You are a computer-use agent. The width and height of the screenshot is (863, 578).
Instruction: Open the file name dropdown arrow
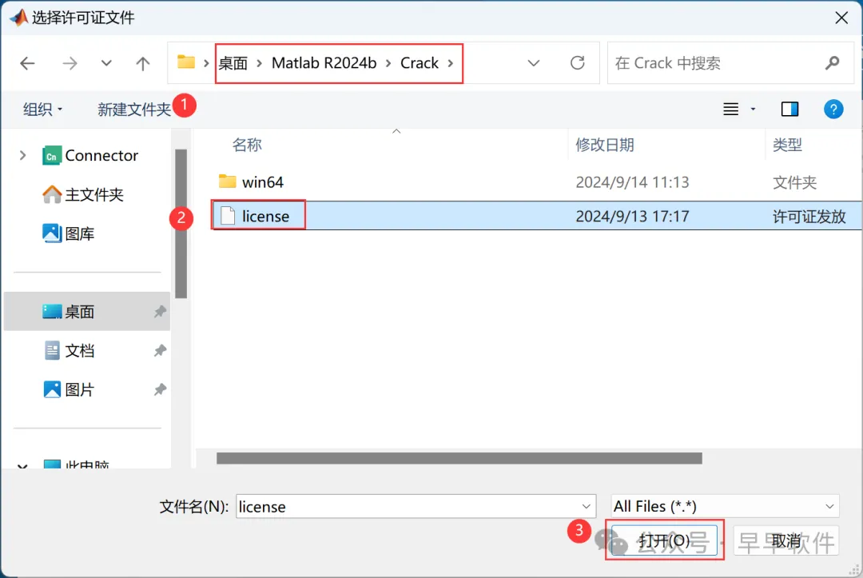[x=587, y=506]
